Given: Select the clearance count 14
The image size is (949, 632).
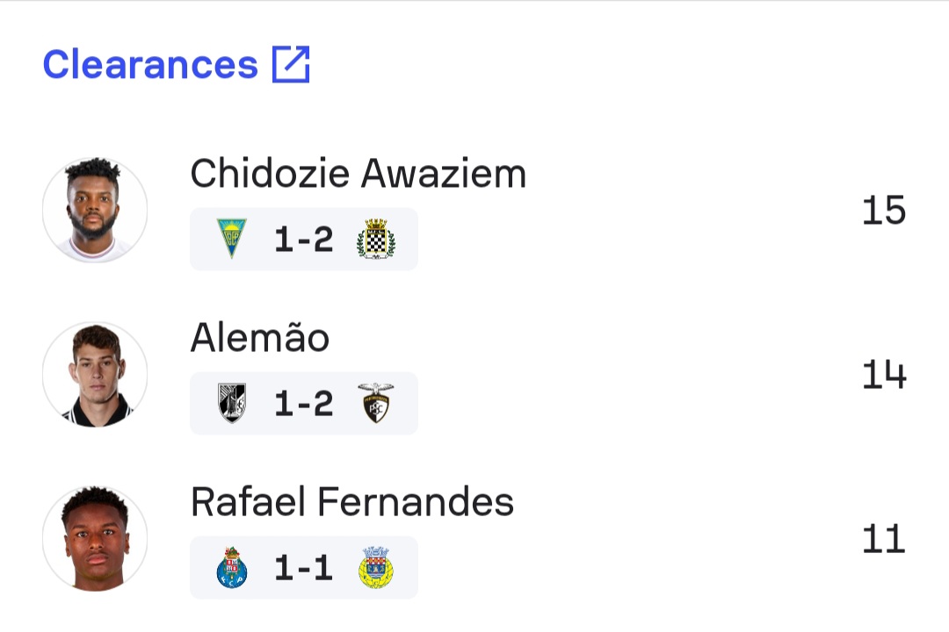Looking at the screenshot, I should coord(883,375).
